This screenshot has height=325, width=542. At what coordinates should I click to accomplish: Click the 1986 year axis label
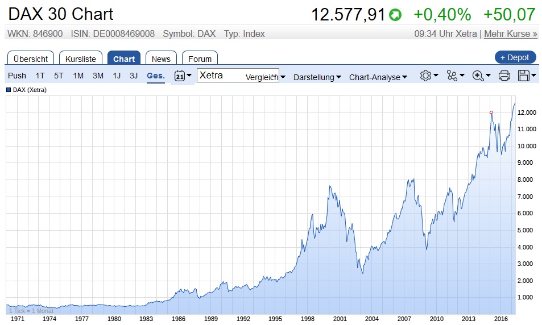tap(179, 319)
